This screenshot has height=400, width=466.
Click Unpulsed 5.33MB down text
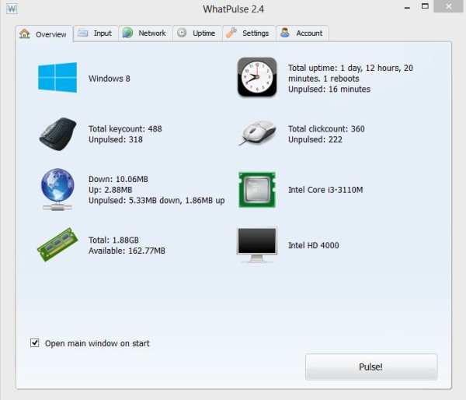point(157,201)
